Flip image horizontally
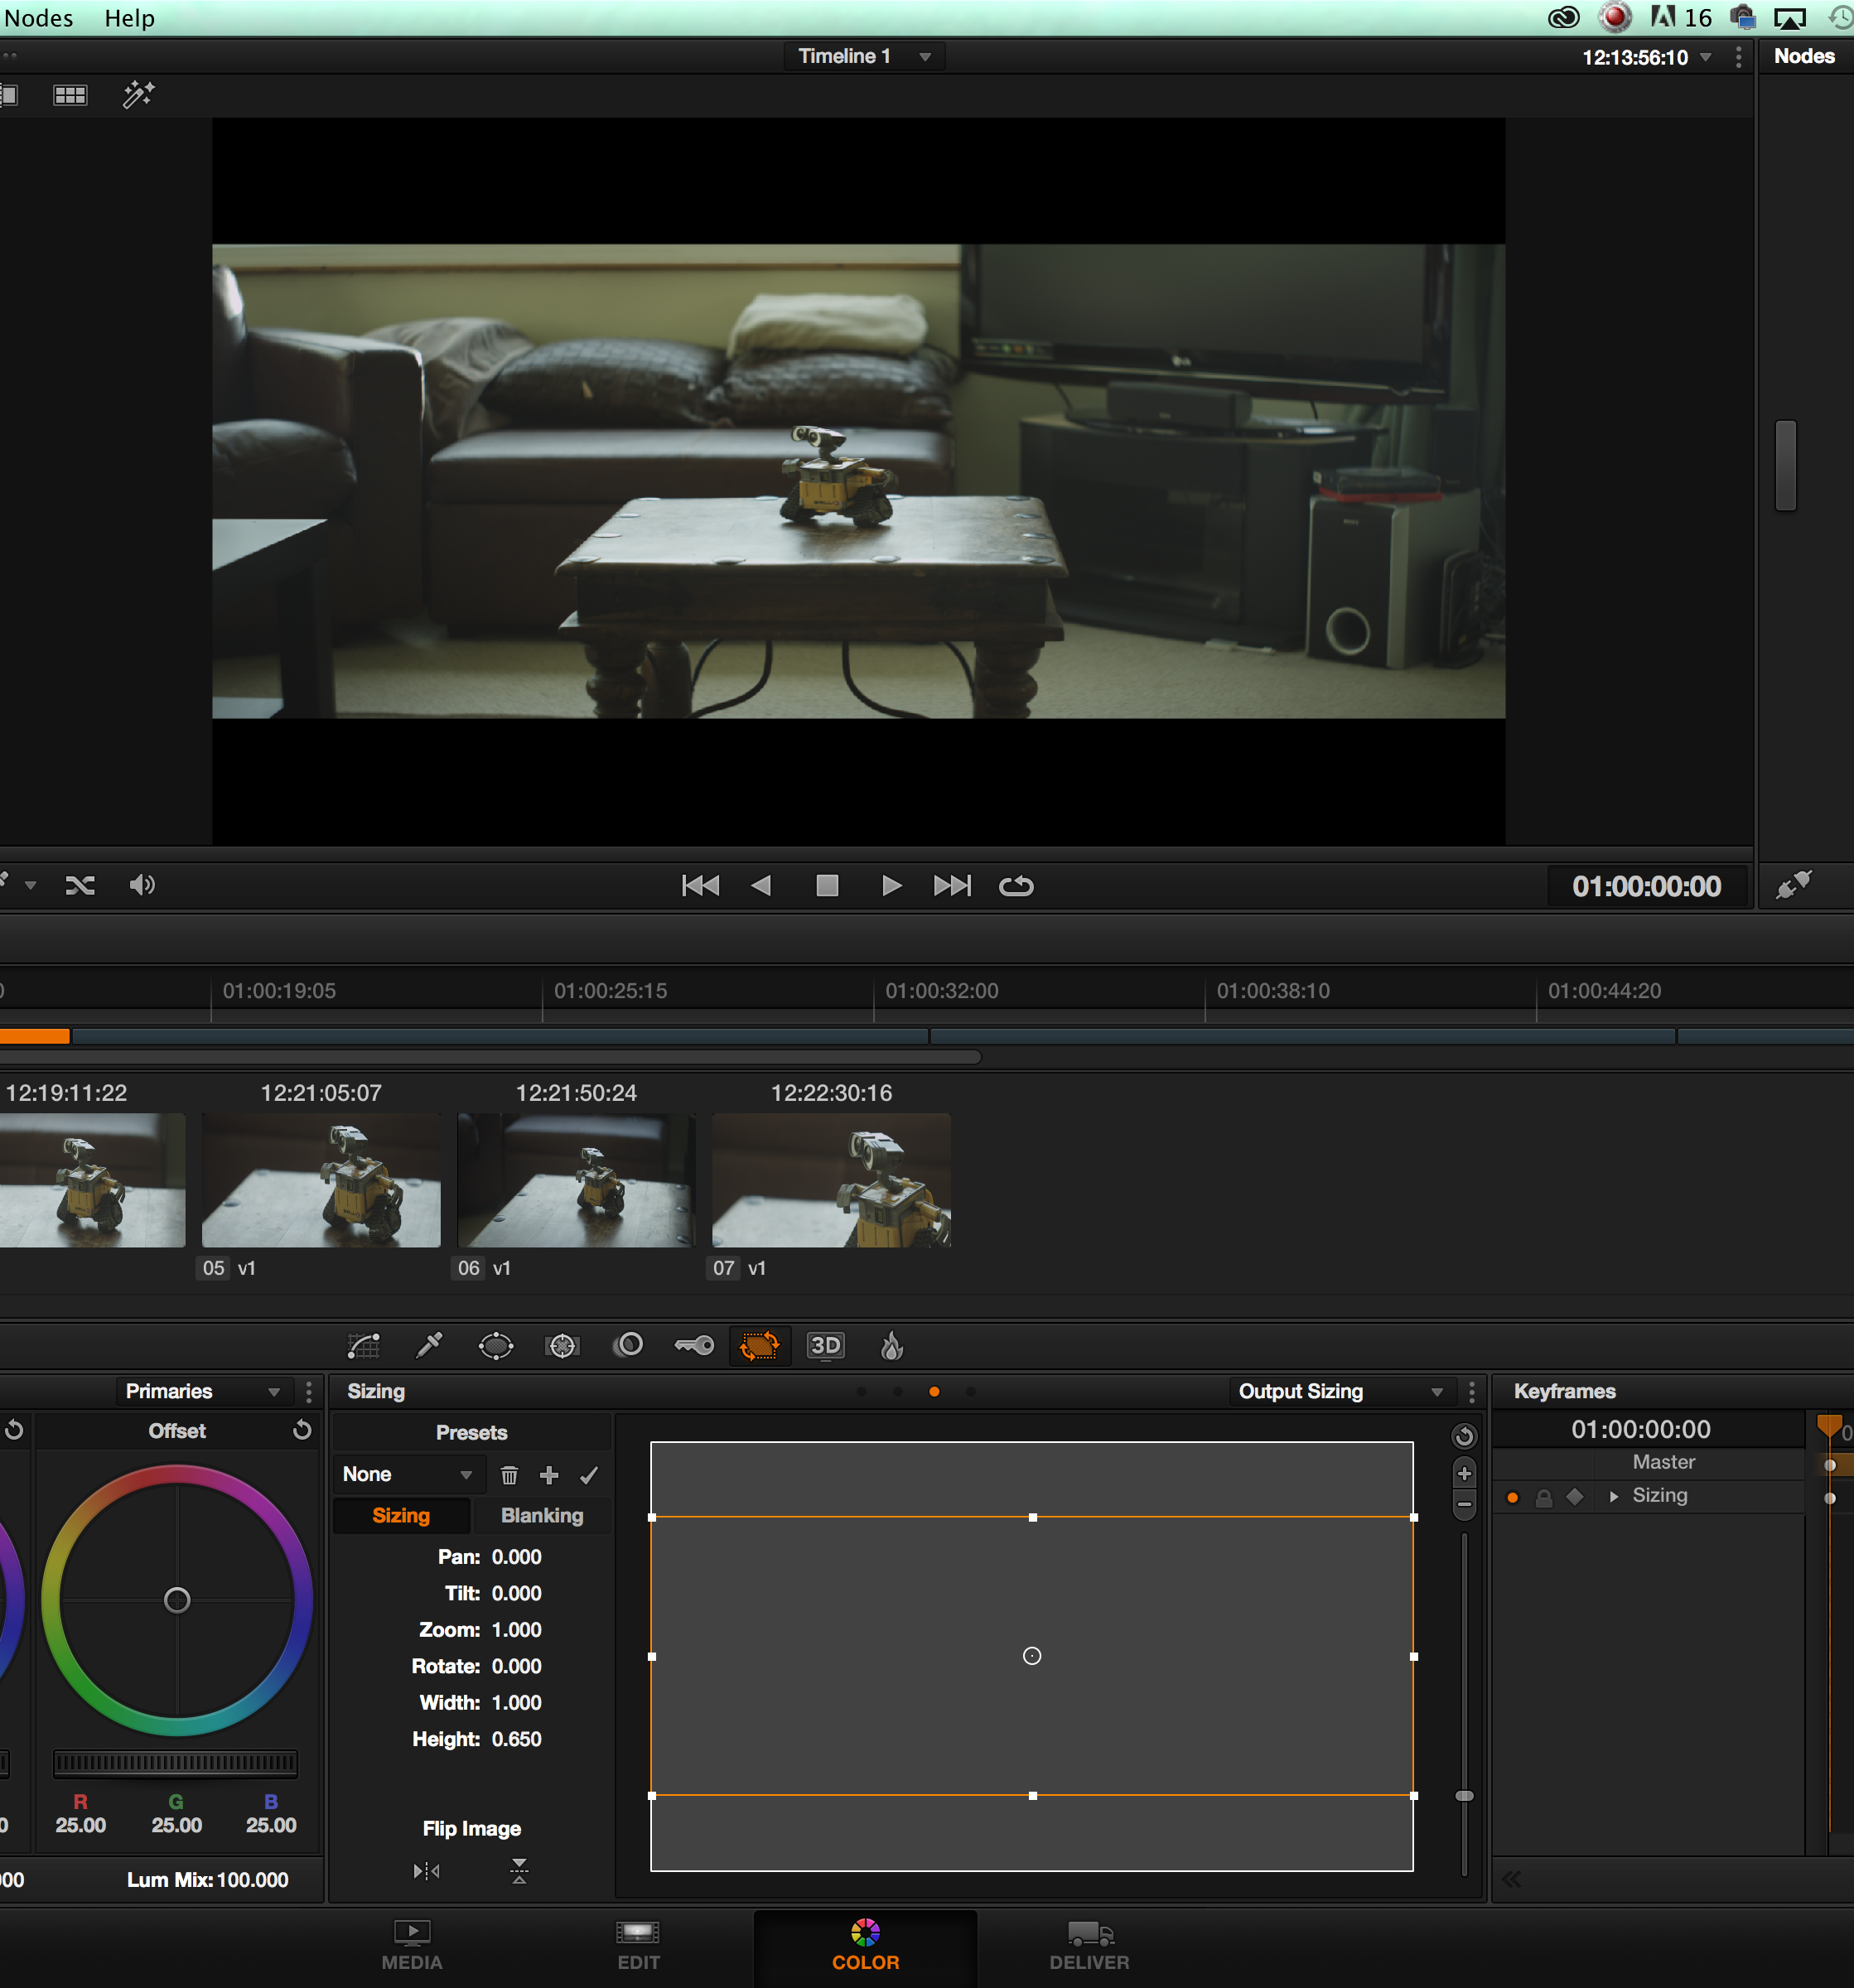 coord(427,1870)
